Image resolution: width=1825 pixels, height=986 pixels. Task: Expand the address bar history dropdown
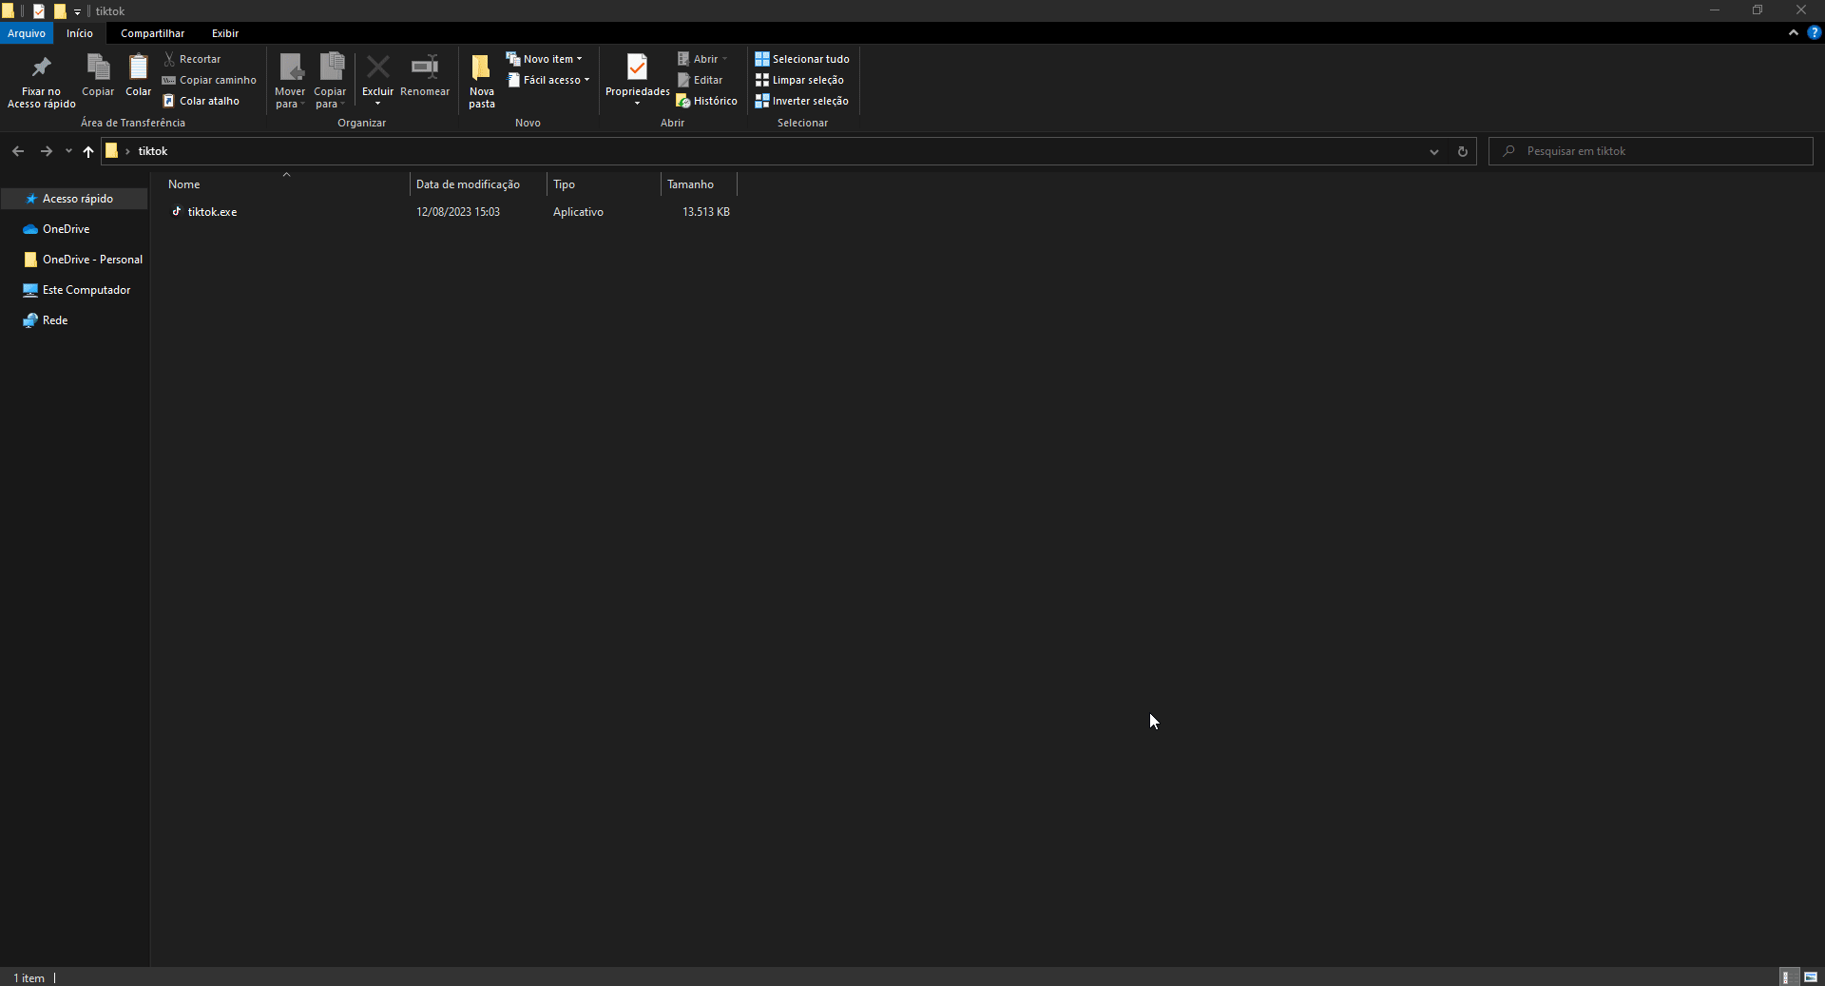click(x=1433, y=151)
